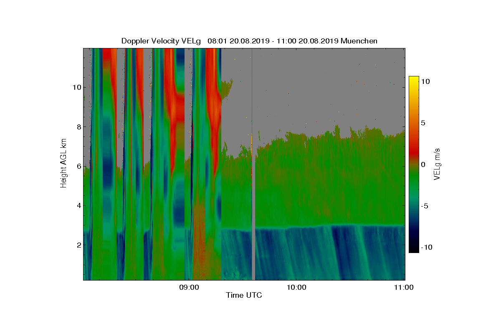Image resolution: width=501 pixels, height=334 pixels.
Task: Click the 'Muenchen' station name in title
Action: pos(359,41)
